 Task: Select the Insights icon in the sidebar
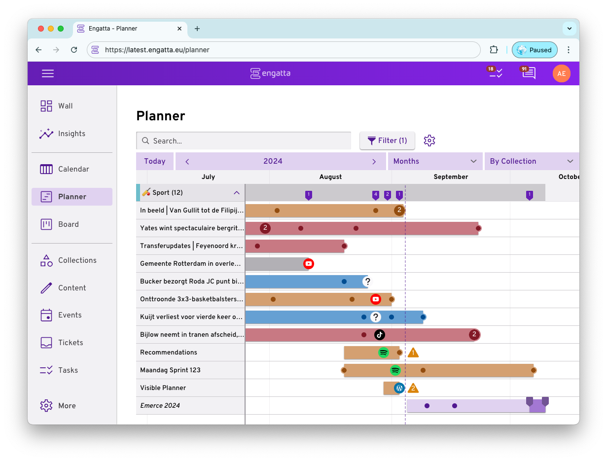46,133
